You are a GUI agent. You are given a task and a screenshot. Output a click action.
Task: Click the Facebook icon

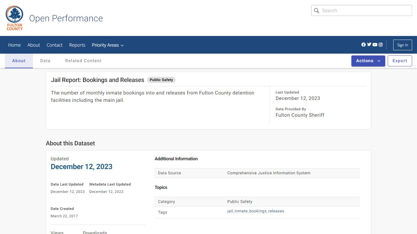point(363,44)
